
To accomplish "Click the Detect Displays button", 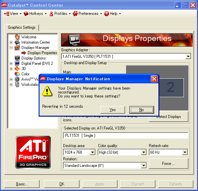I will [x=169, y=117].
